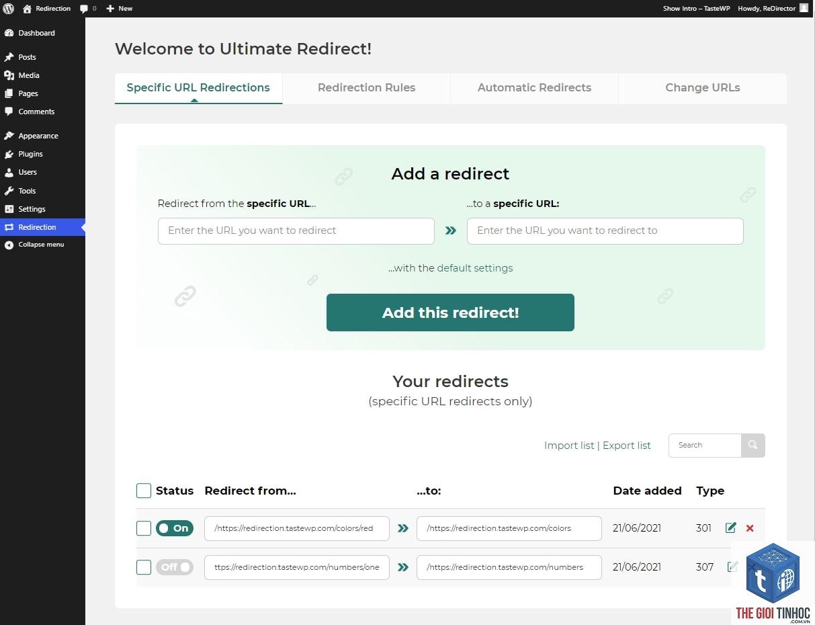The height and width of the screenshot is (625, 815).
Task: Click Show Intro – TasteWP link
Action: coord(696,9)
